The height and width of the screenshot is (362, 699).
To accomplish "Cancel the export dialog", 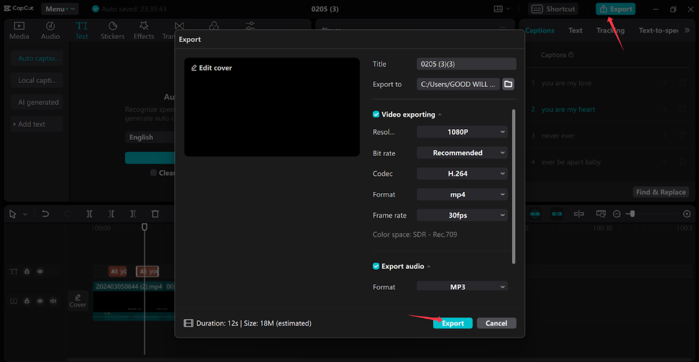I will click(496, 323).
